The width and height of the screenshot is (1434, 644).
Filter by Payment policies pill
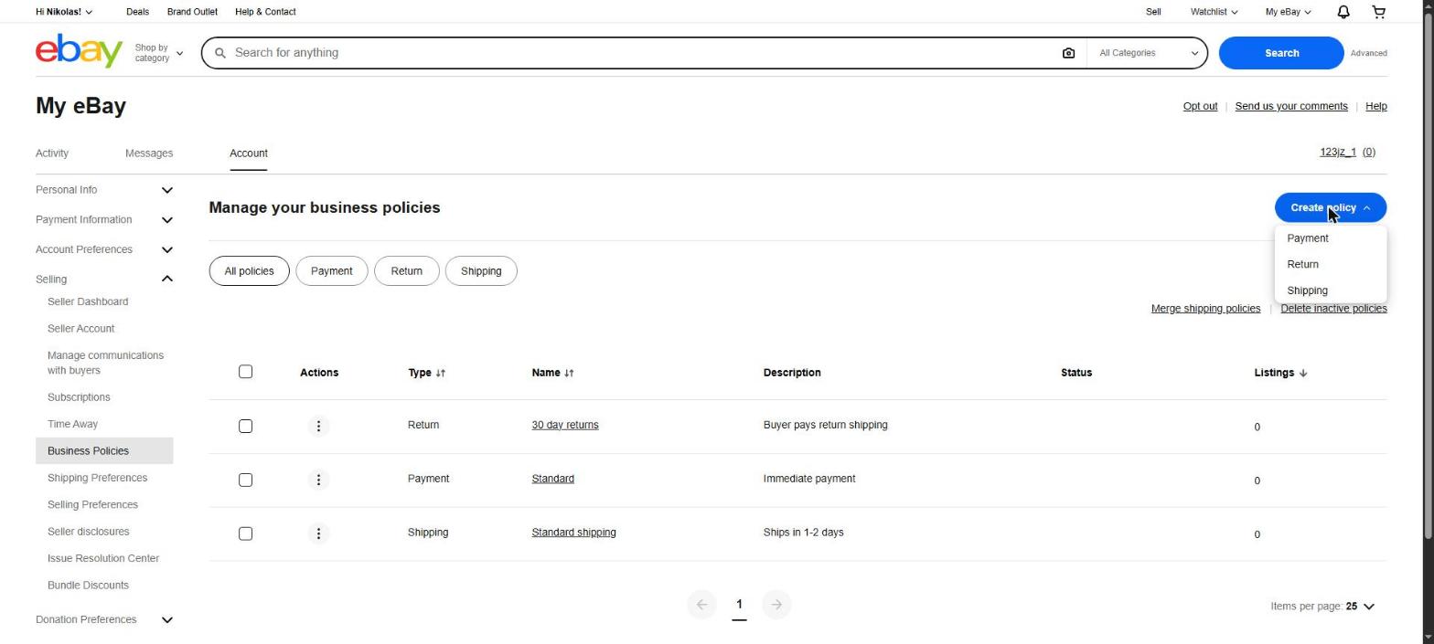331,271
